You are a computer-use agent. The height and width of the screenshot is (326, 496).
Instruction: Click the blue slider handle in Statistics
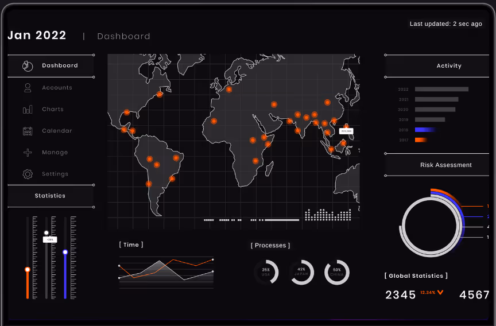tap(65, 252)
